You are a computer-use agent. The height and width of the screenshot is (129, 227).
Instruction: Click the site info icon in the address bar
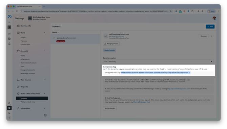(x=21, y=11)
